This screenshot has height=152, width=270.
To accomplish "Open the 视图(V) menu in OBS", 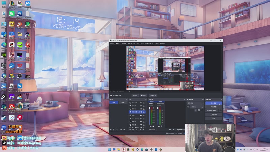I will pyautogui.click(x=124, y=43).
